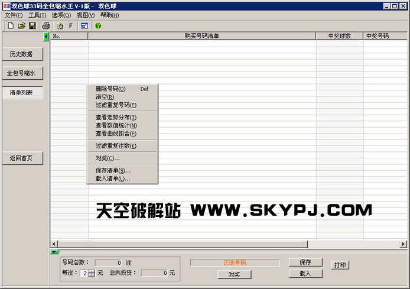
Task: Collapse sidebar with green left arrow
Action: (46, 37)
